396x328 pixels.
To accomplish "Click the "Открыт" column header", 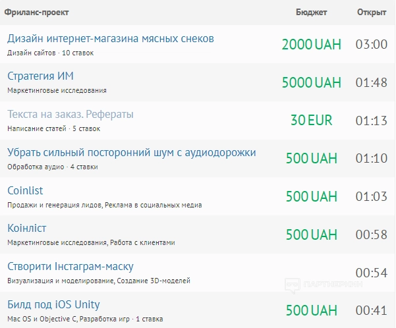I will pos(371,13).
